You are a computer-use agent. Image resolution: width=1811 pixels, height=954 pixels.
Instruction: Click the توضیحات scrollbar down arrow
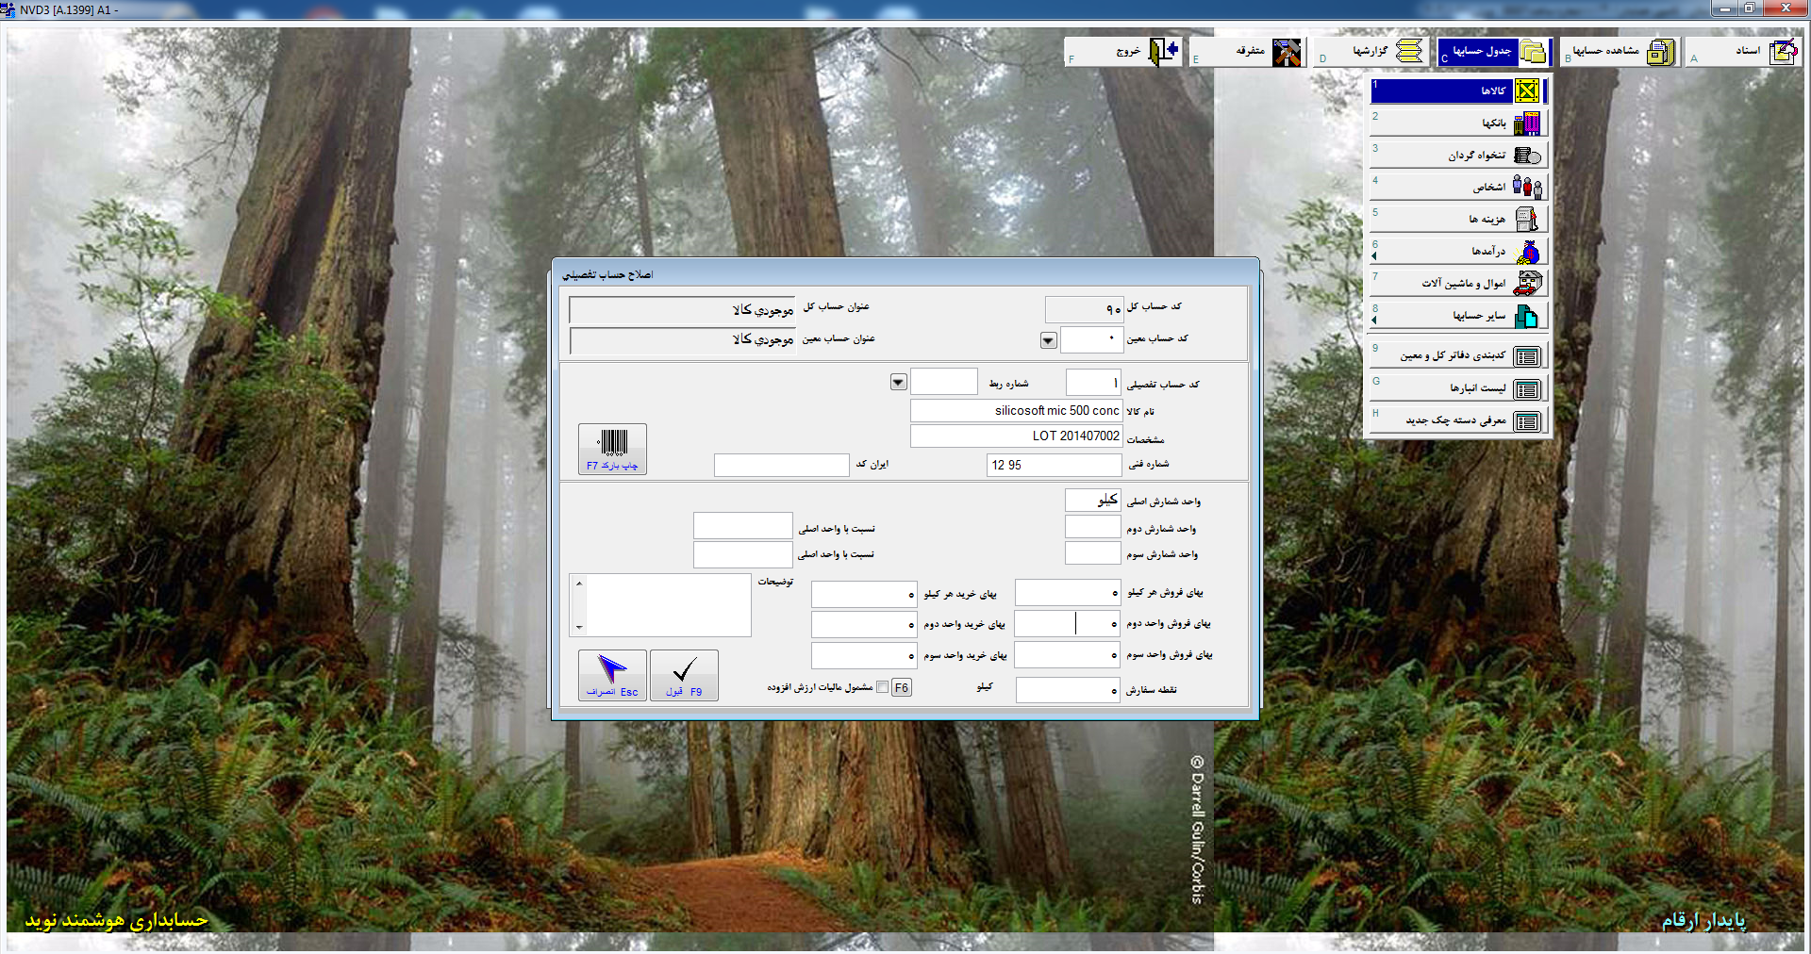(579, 627)
